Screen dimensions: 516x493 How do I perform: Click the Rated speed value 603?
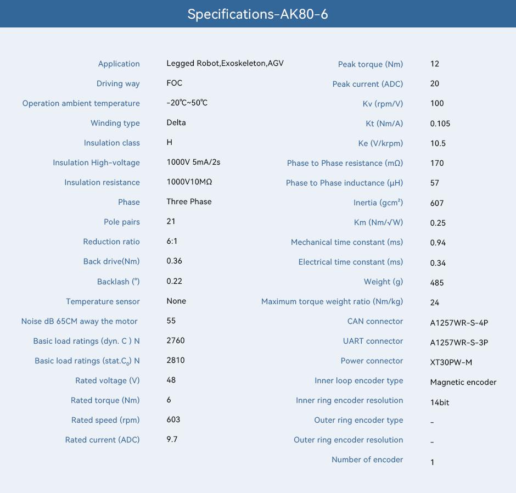173,419
